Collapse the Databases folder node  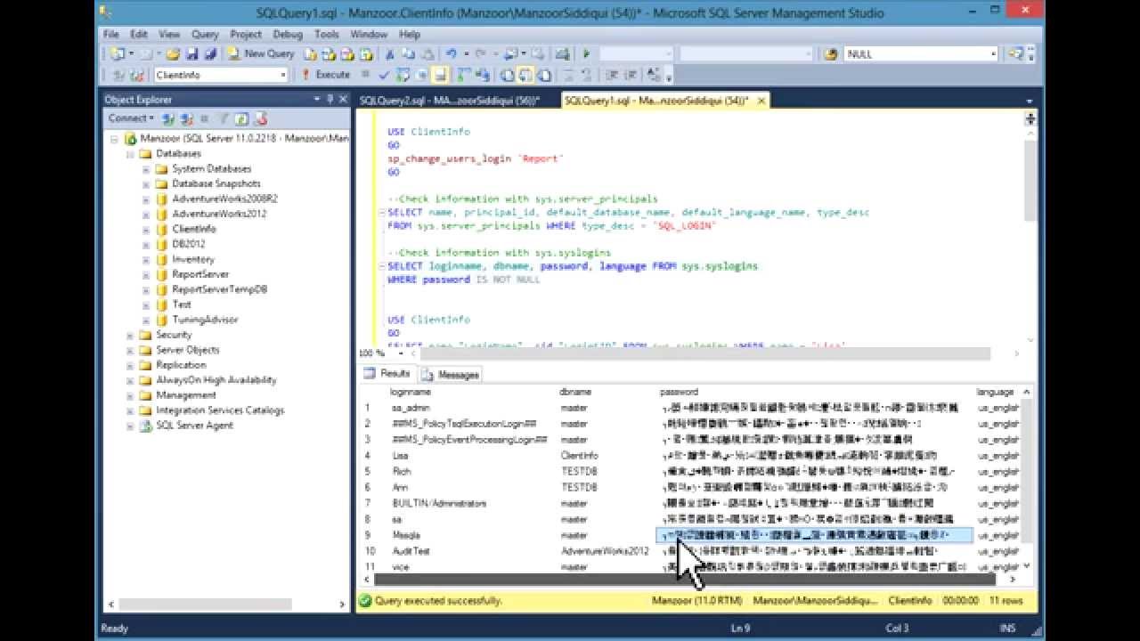(x=130, y=154)
